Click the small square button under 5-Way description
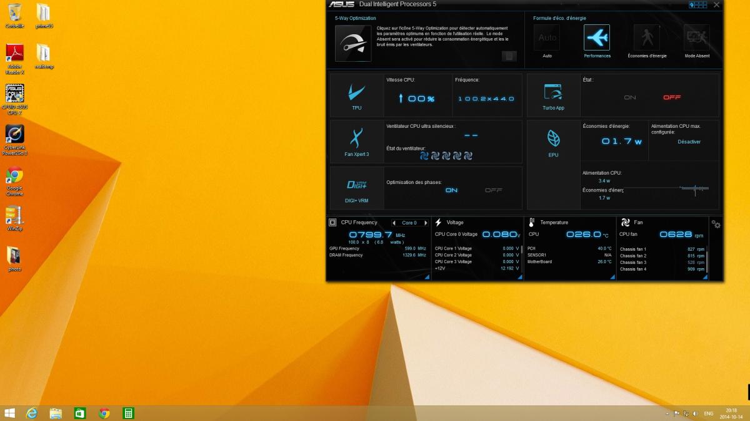The image size is (750, 421). point(509,56)
